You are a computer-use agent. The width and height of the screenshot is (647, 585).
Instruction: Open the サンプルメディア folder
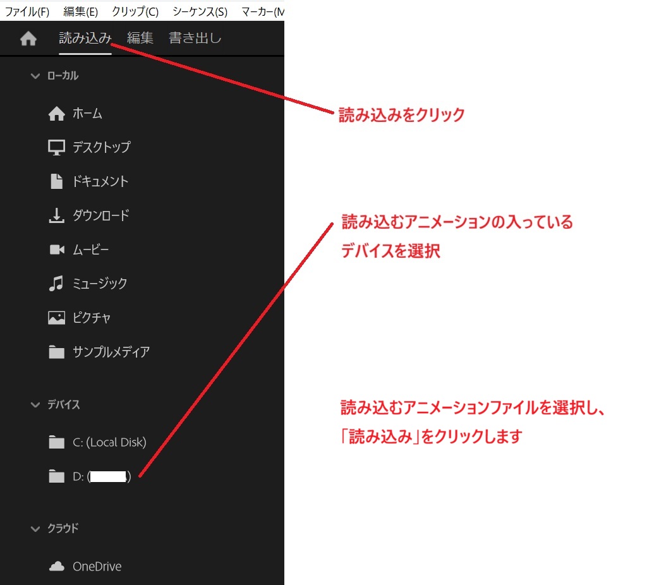point(111,352)
